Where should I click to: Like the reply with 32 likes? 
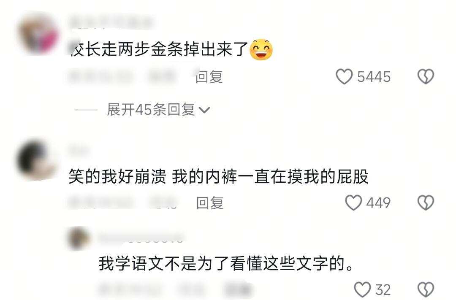(x=362, y=289)
